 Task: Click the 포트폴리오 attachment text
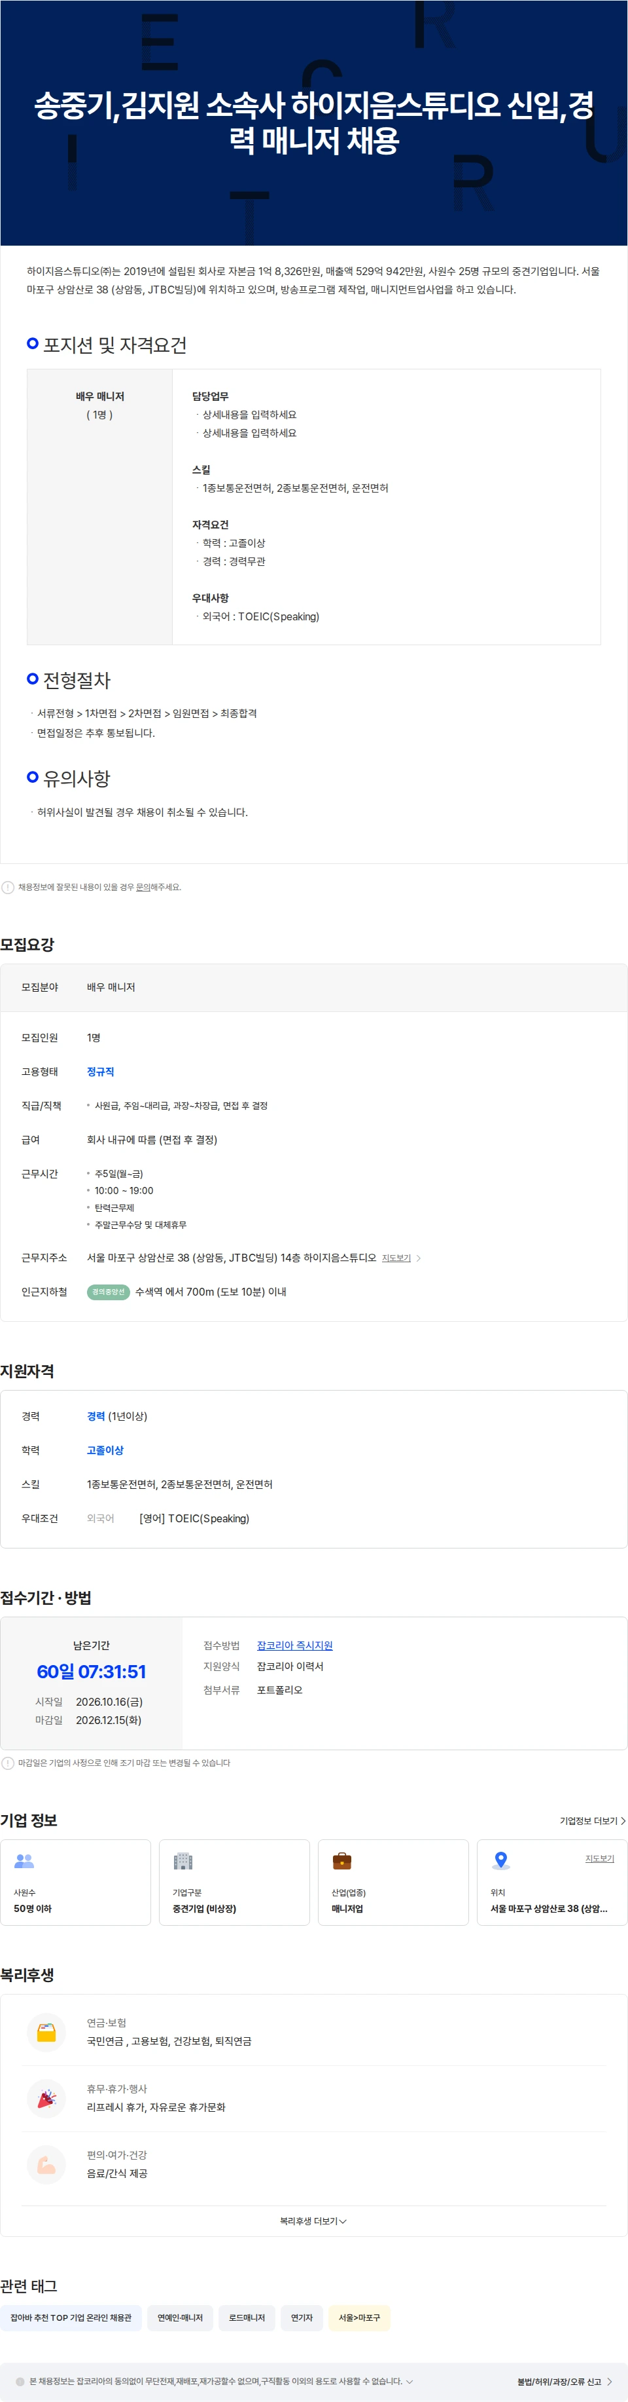[x=279, y=1689]
